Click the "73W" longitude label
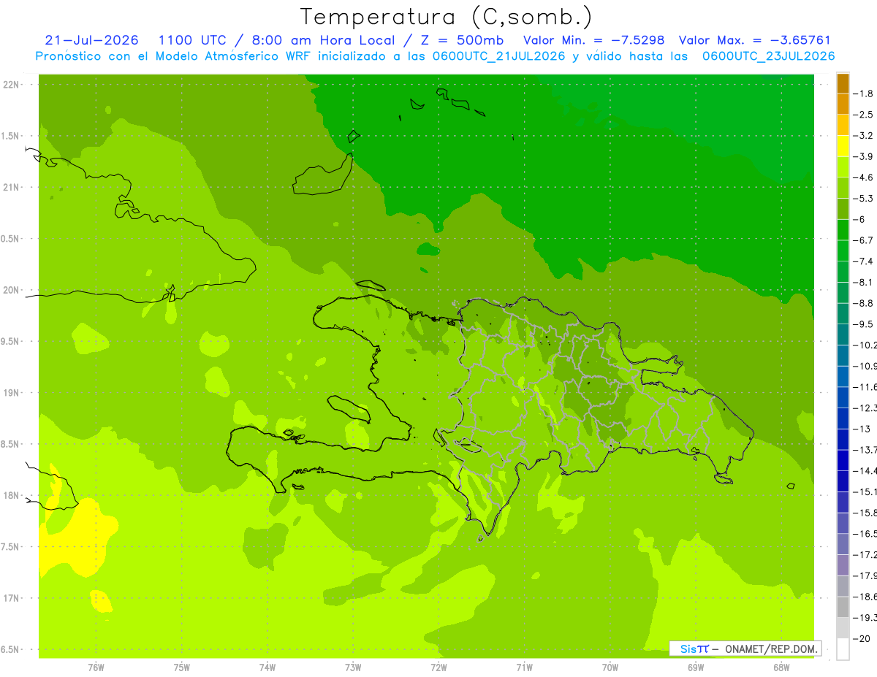Viewport: 877px width, 677px height. tap(353, 668)
